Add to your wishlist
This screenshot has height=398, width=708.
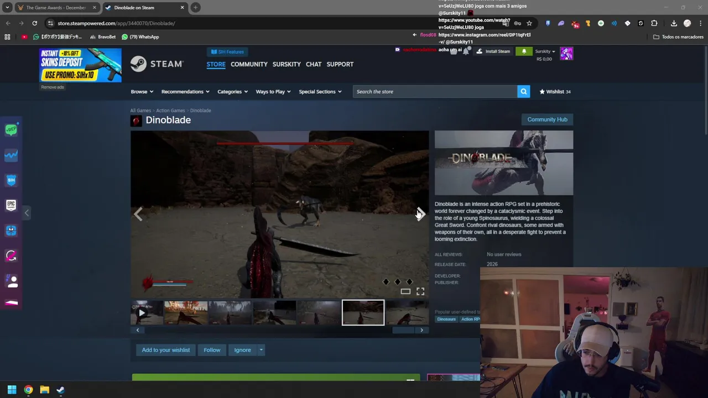[x=165, y=350]
